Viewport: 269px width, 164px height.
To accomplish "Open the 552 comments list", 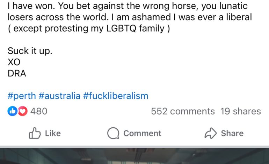I will 183,111.
